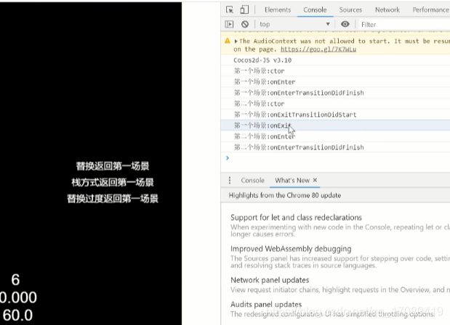This screenshot has height=325, width=450.
Task: Select the 第一个场景:onExit log line
Action: click(x=335, y=126)
